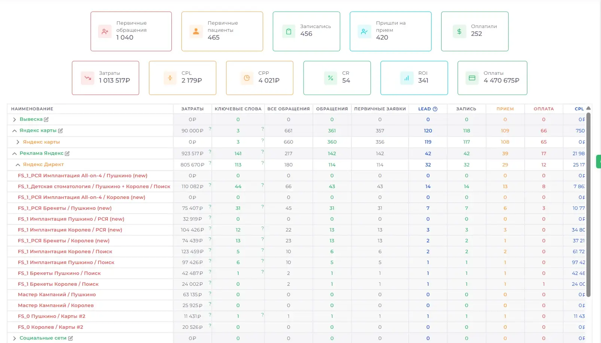Open FS_1 Брекеты Королев / Поиск campaign

tap(58, 284)
